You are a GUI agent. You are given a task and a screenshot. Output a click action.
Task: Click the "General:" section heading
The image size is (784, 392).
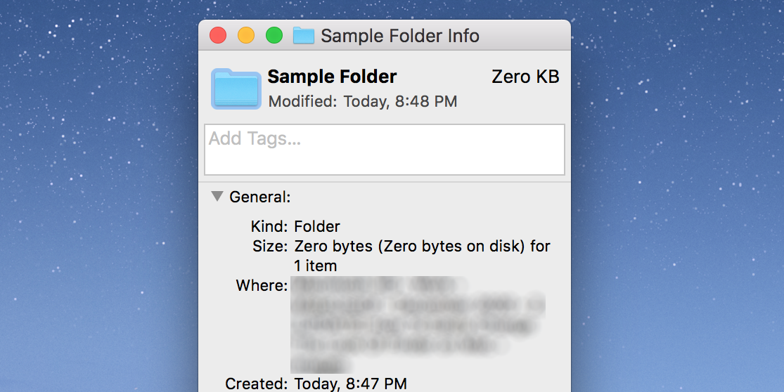pos(260,197)
